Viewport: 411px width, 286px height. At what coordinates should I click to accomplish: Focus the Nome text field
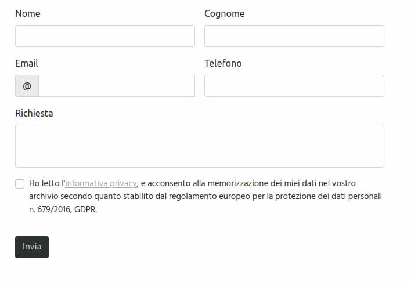[104, 36]
